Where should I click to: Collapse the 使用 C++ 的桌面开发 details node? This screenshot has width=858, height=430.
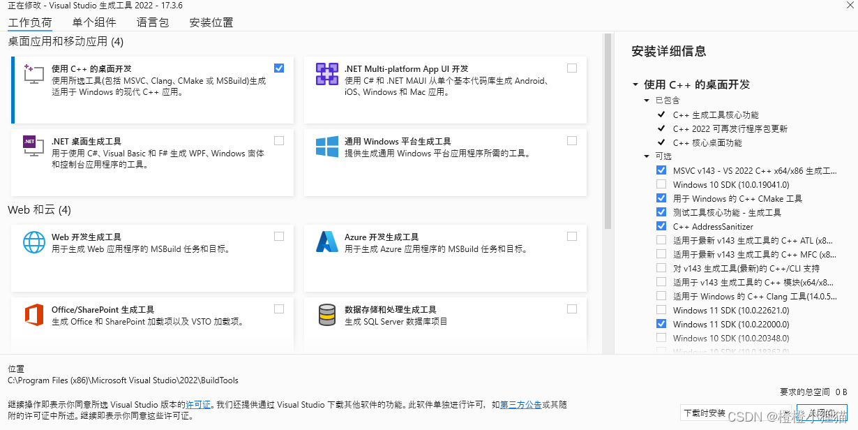click(x=635, y=84)
